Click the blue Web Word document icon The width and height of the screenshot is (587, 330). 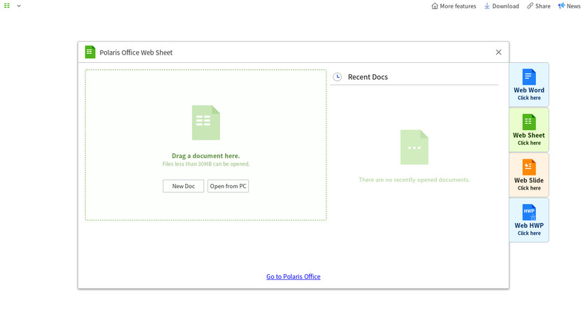529,77
